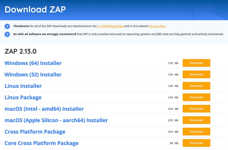
Task: Open macOS (Intel - amd64) Installer title
Action: pyautogui.click(x=44, y=109)
